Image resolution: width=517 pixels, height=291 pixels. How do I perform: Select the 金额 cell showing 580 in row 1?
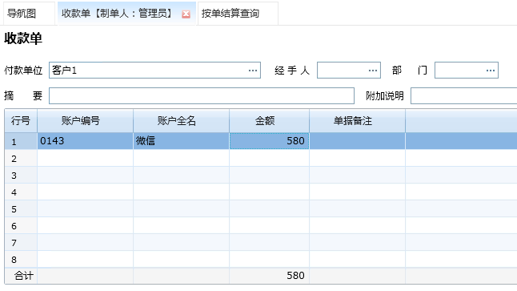coord(270,141)
